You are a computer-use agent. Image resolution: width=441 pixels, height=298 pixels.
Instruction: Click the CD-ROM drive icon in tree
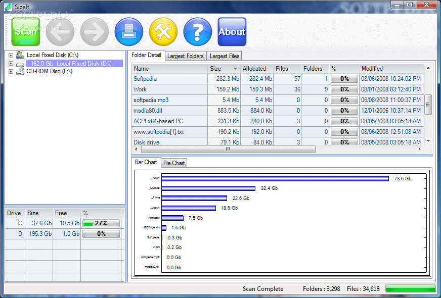[x=20, y=71]
